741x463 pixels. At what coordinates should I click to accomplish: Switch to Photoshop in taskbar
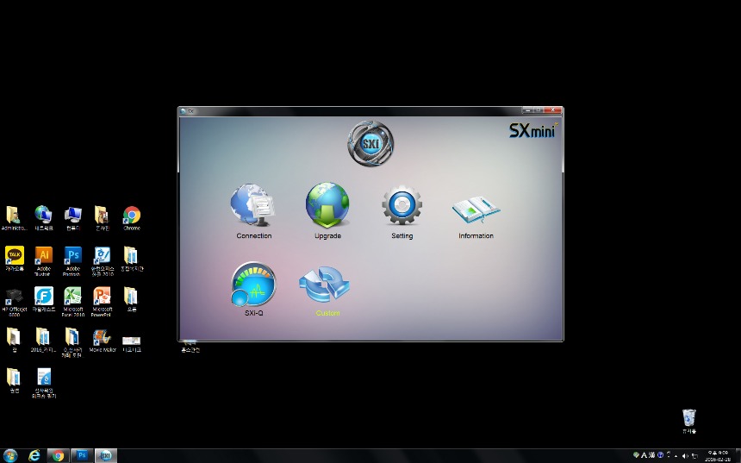point(82,455)
